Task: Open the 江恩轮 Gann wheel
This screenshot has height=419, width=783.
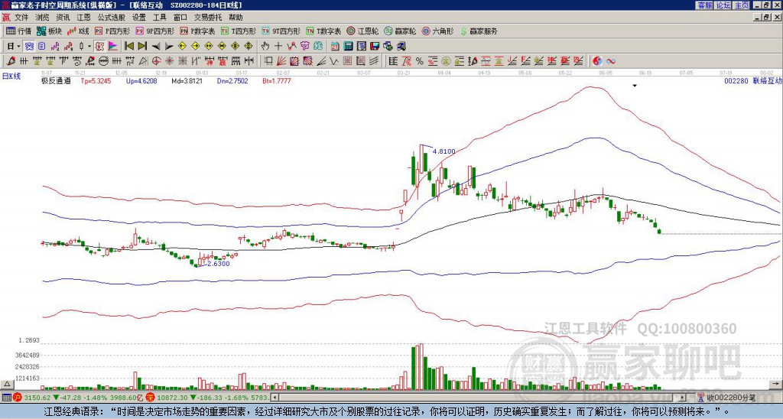Action: pyautogui.click(x=362, y=31)
